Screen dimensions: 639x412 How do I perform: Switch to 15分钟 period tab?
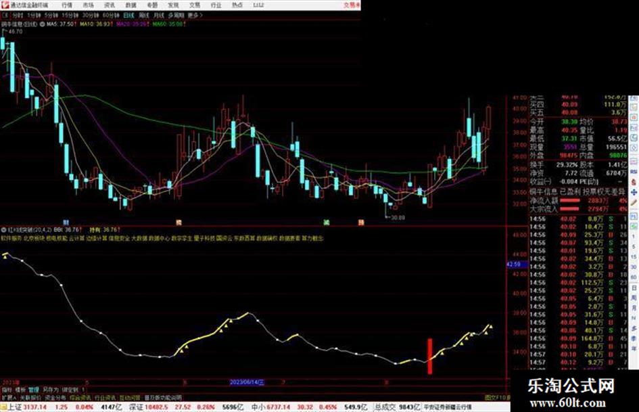(70, 15)
